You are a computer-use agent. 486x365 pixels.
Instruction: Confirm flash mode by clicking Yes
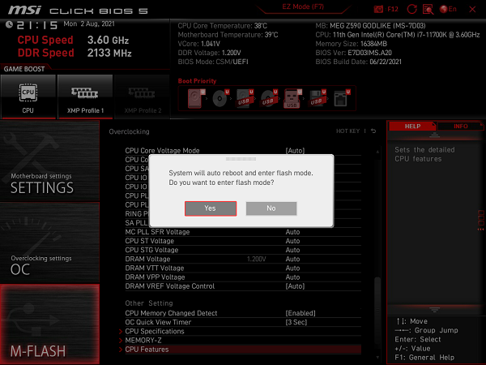[x=210, y=208]
